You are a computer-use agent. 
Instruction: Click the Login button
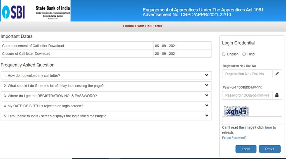(x=246, y=149)
